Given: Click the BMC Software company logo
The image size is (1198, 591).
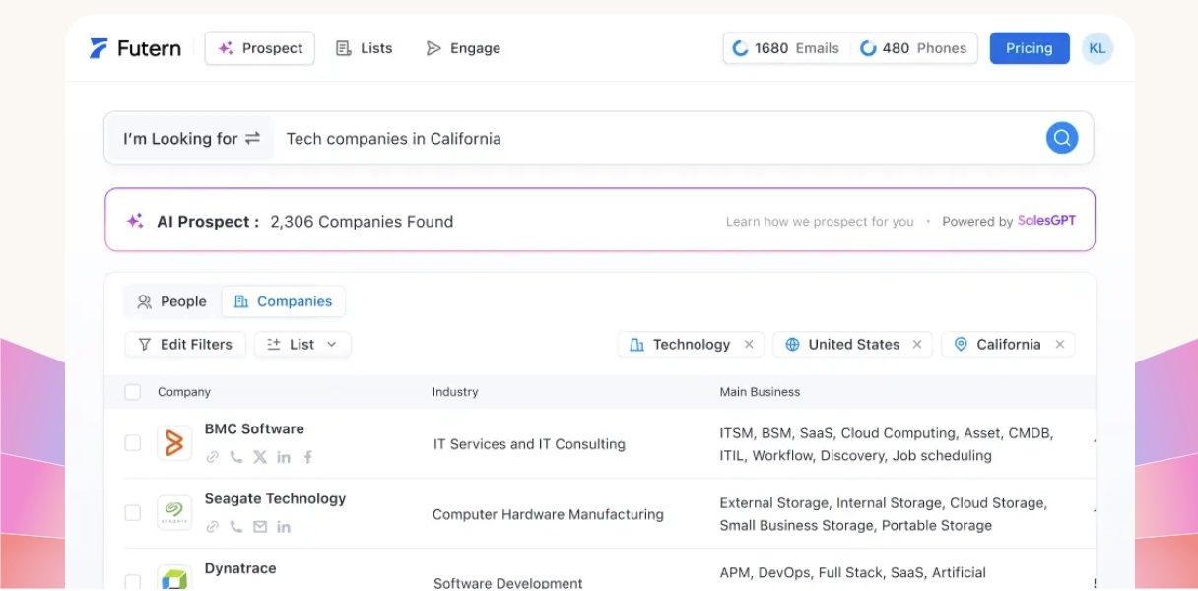Looking at the screenshot, I should point(174,443).
